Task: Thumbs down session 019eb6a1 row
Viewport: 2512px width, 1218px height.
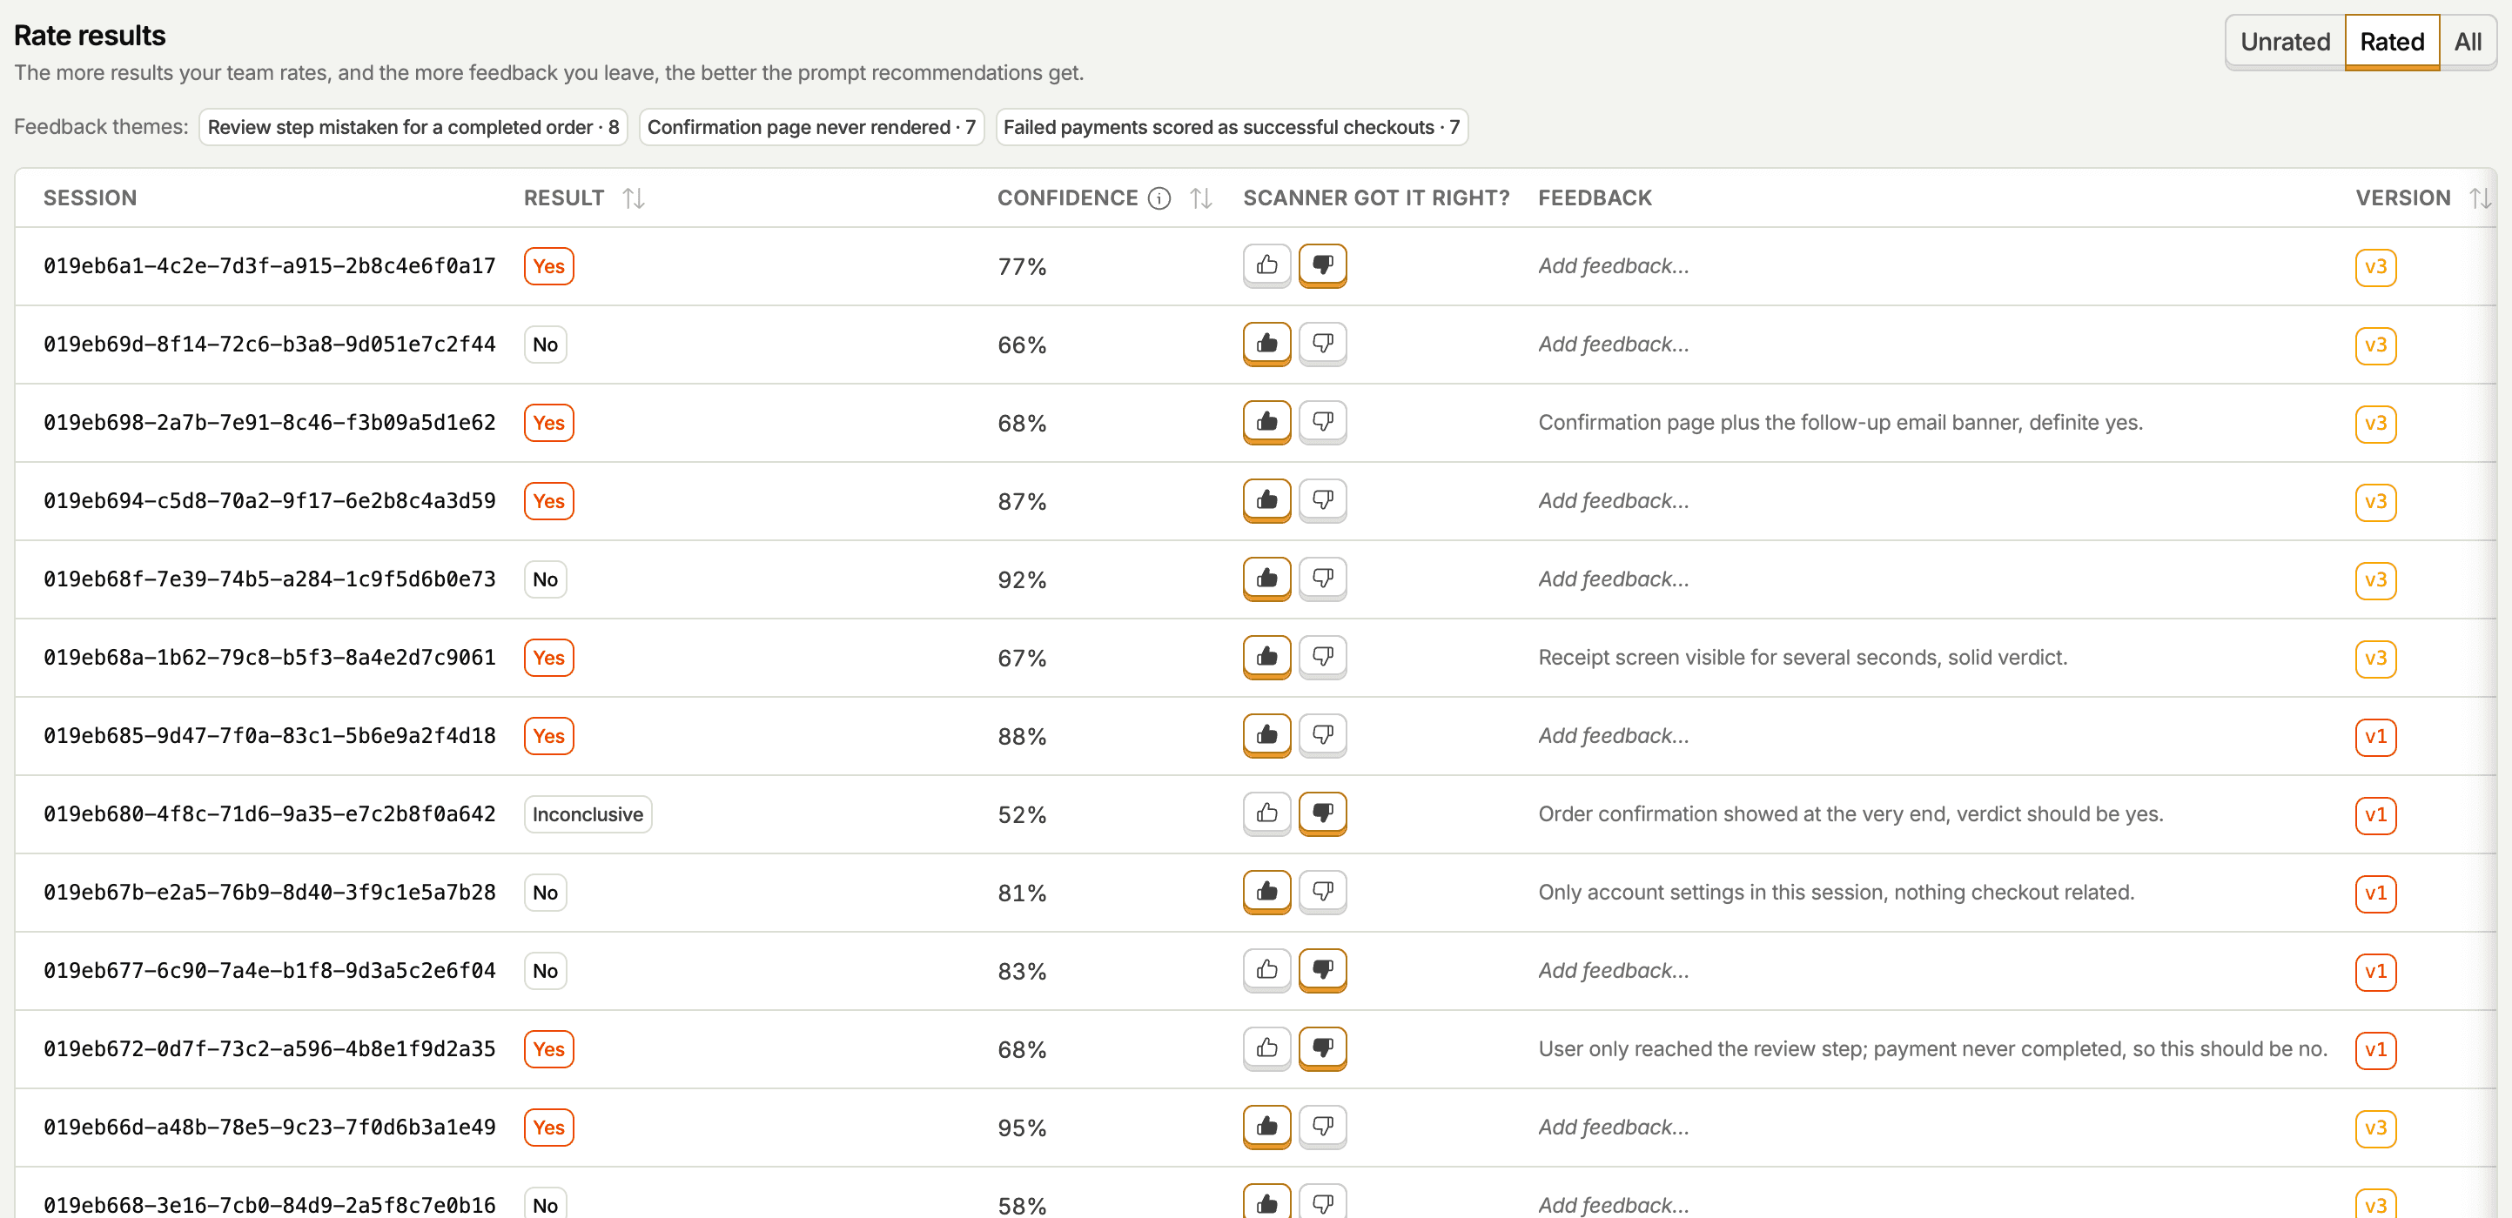Action: tap(1322, 265)
